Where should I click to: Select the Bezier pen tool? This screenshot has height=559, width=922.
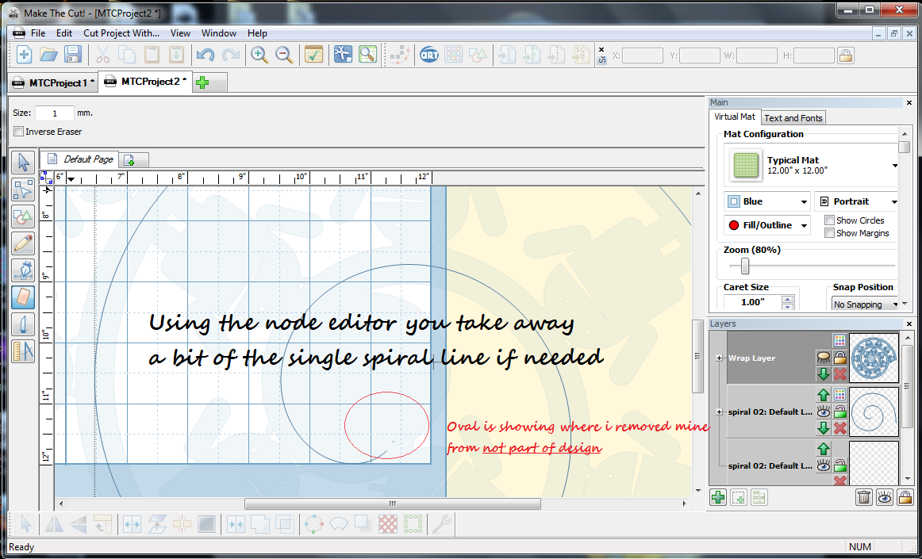[23, 270]
